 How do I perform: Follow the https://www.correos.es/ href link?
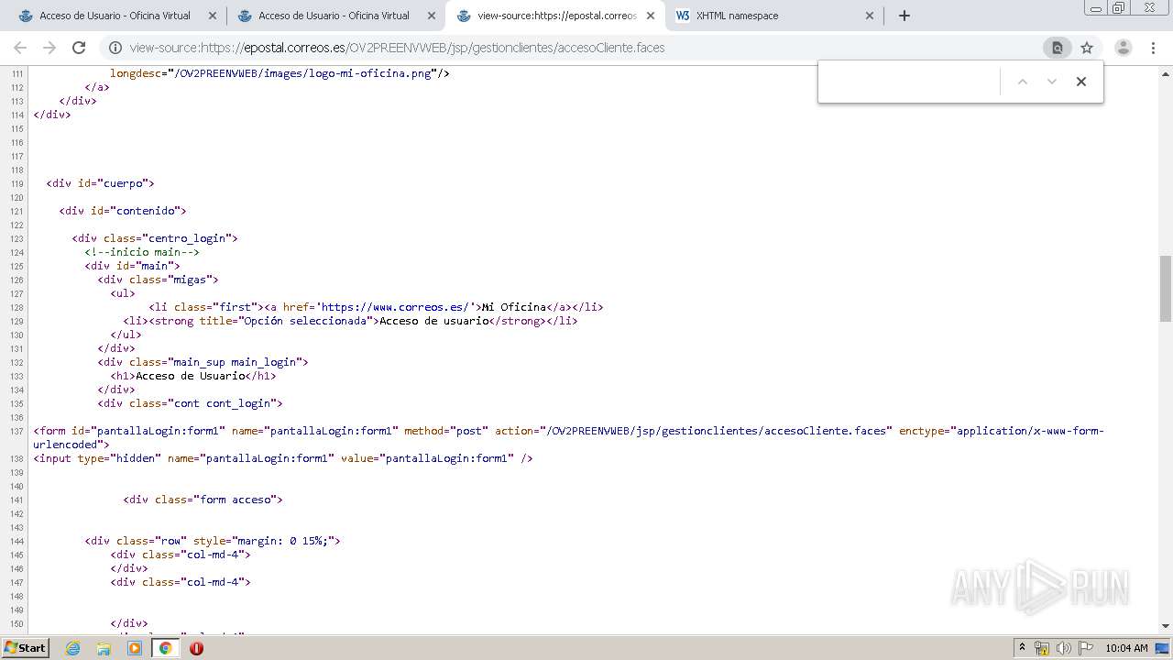(397, 307)
